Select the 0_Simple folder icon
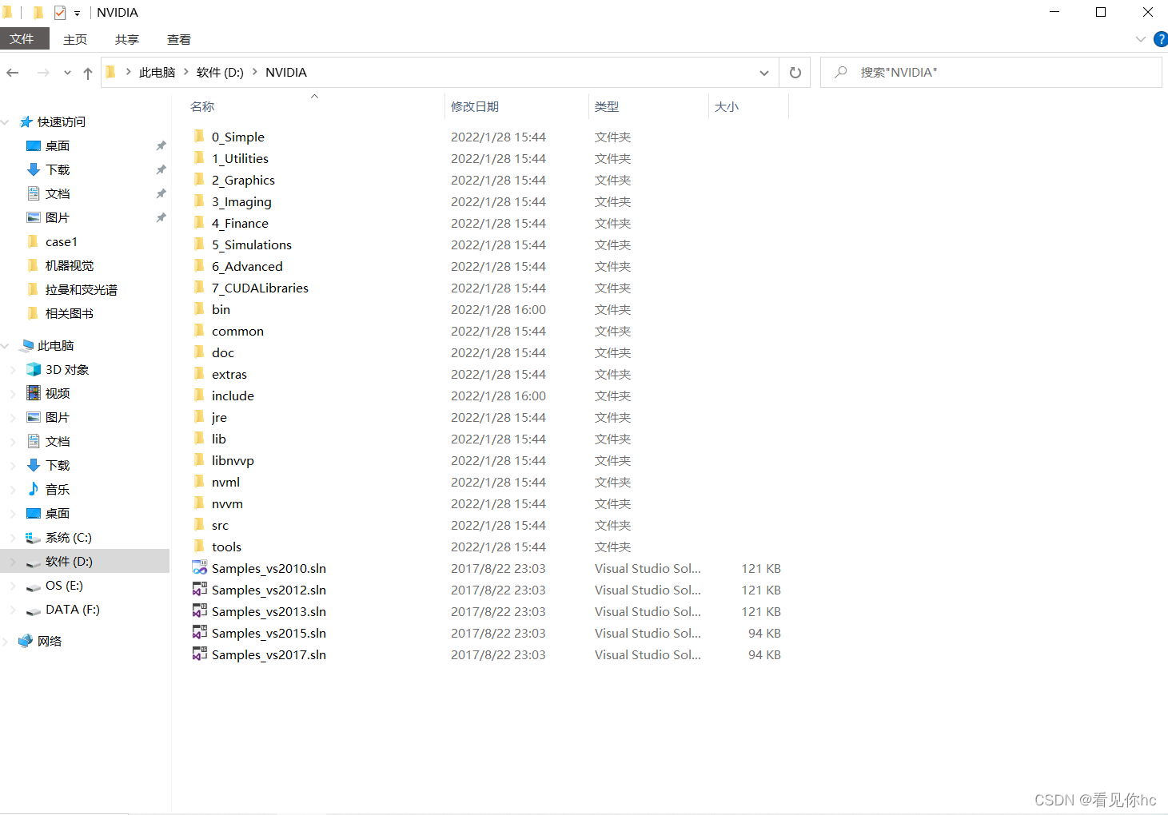Screen dimensions: 1168x815 point(199,137)
